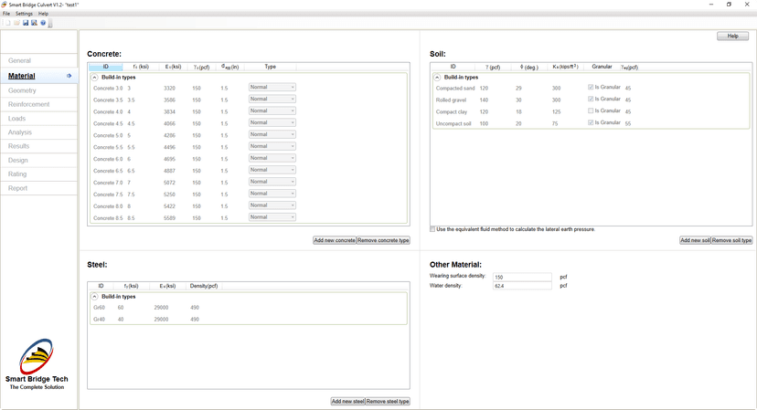The width and height of the screenshot is (757, 410).
Task: Click the Wearing surface density field
Action: click(522, 277)
